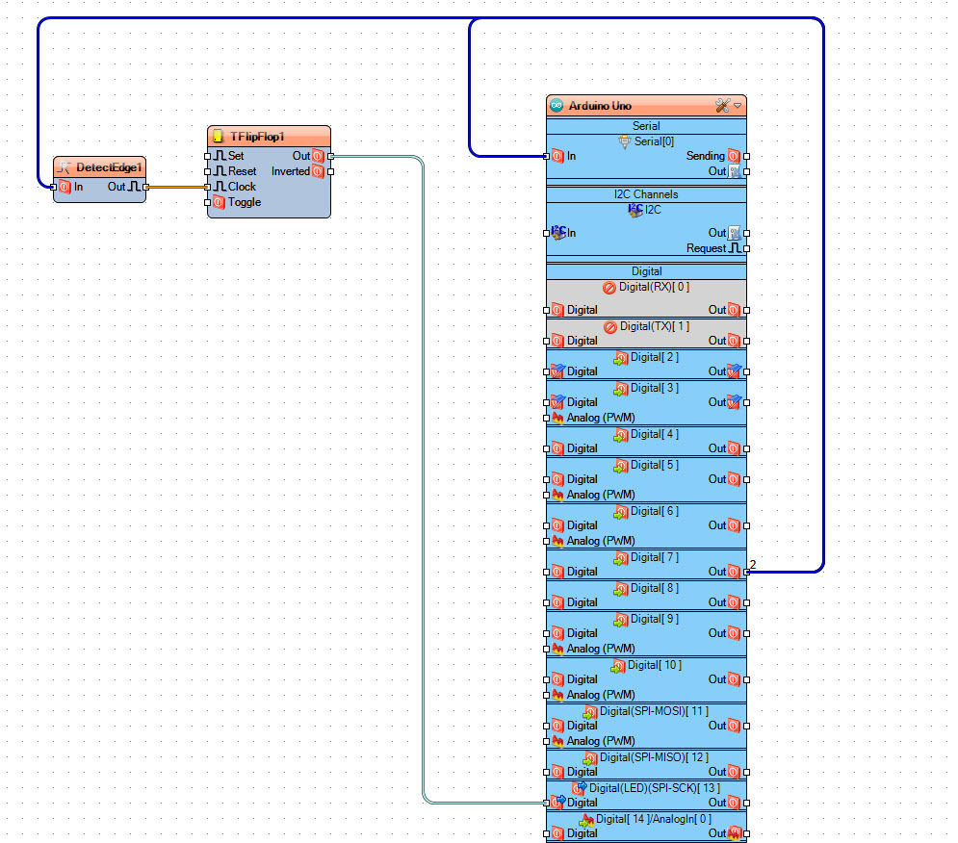Select the Digital[ 4 ] channel label
This screenshot has height=843, width=958.
tap(655, 434)
